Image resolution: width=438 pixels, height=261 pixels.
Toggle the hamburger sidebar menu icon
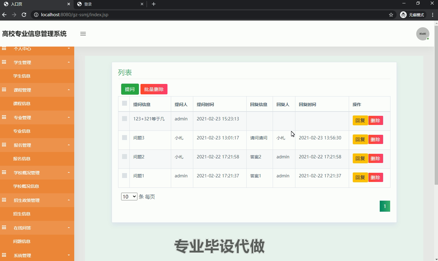[83, 34]
